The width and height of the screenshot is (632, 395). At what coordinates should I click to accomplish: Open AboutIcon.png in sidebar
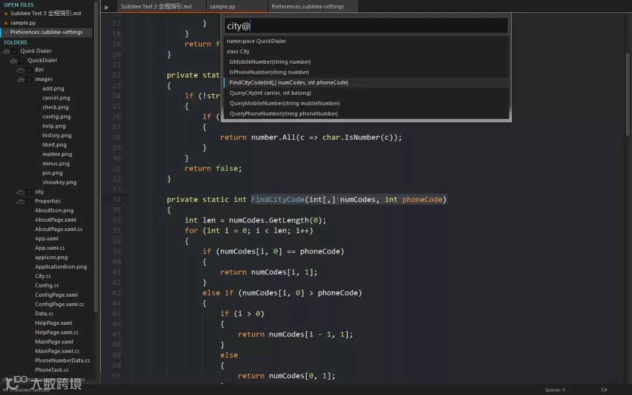[x=54, y=211]
